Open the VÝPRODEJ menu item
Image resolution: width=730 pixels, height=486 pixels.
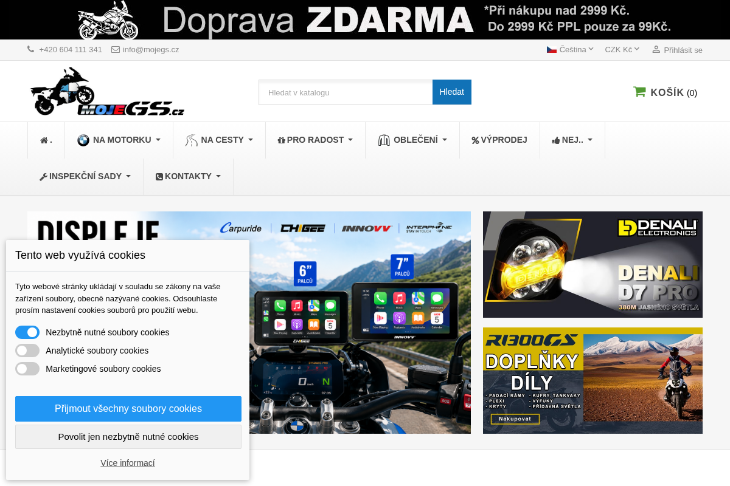pyautogui.click(x=499, y=140)
